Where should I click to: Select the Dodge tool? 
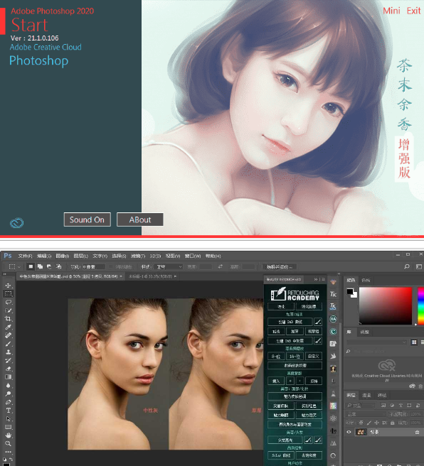(8, 394)
